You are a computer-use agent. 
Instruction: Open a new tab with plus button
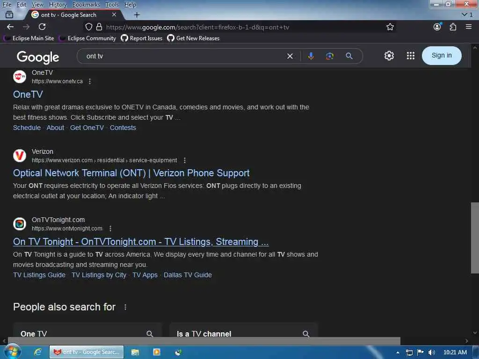tap(137, 14)
